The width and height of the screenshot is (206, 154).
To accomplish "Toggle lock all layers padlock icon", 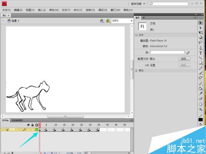I will pos(33,125).
